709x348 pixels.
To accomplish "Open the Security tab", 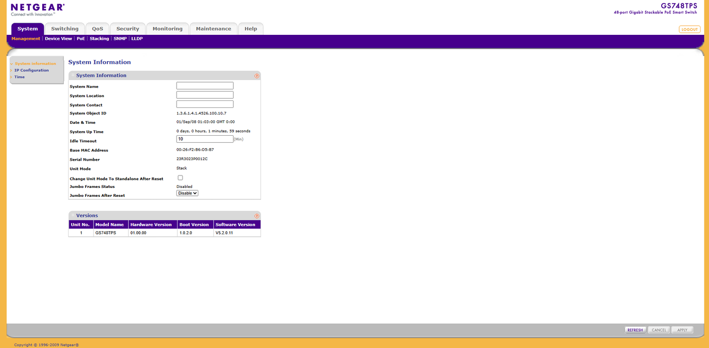I will (128, 29).
